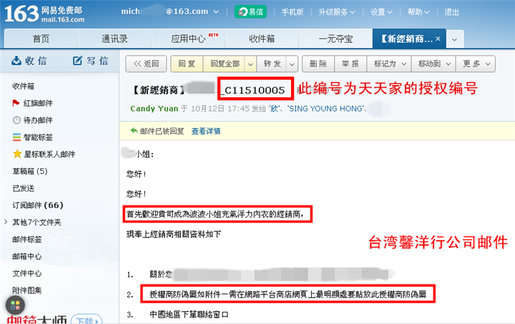
Task: Open 星标联系人邮件 folder
Action: pyautogui.click(x=49, y=154)
